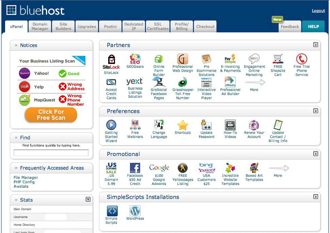Switch to the Domain Manager tab
The image size is (330, 233).
(x=40, y=27)
